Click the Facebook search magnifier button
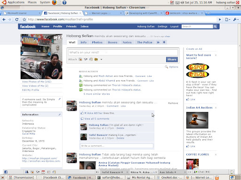The image size is (241, 180). pos(215,27)
